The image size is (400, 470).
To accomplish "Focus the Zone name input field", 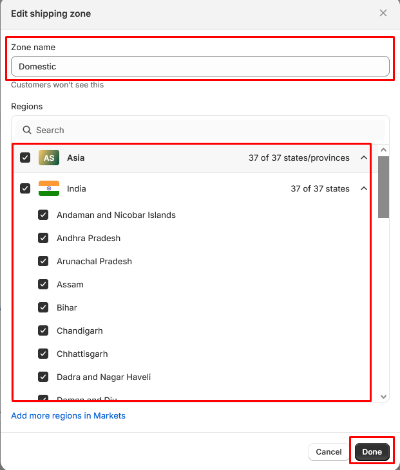I will coord(200,66).
